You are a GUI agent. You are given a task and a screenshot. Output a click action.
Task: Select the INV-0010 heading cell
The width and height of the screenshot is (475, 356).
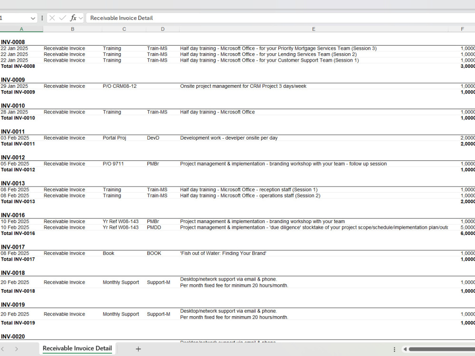13,106
